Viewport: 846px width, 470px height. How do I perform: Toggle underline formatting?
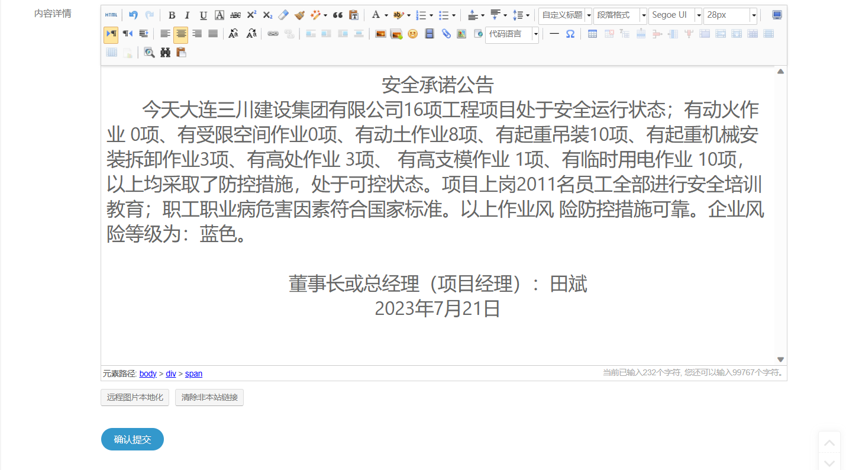204,15
